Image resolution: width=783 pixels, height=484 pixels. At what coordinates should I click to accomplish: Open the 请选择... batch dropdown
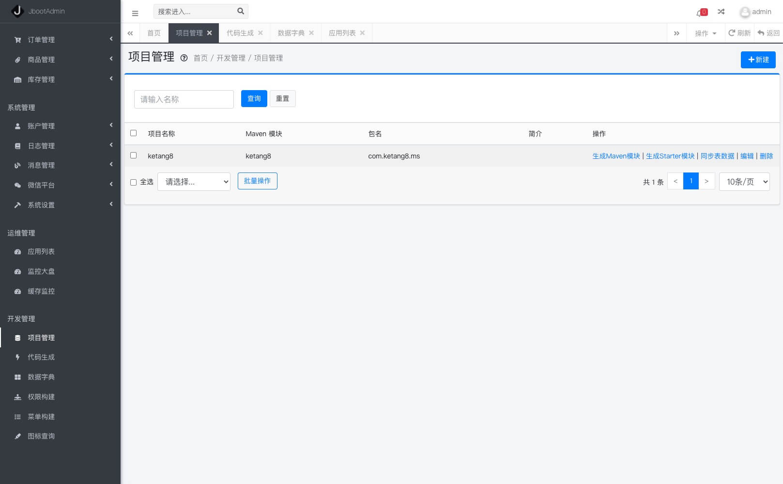[x=194, y=182]
